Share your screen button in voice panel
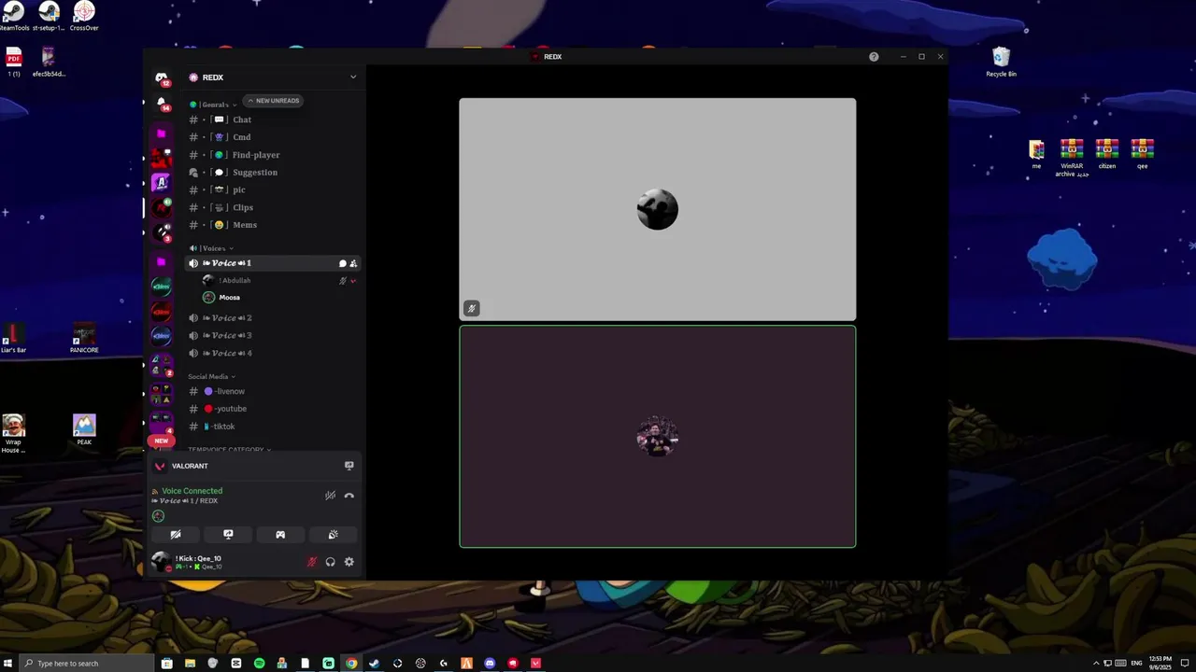1196x672 pixels. pos(228,535)
